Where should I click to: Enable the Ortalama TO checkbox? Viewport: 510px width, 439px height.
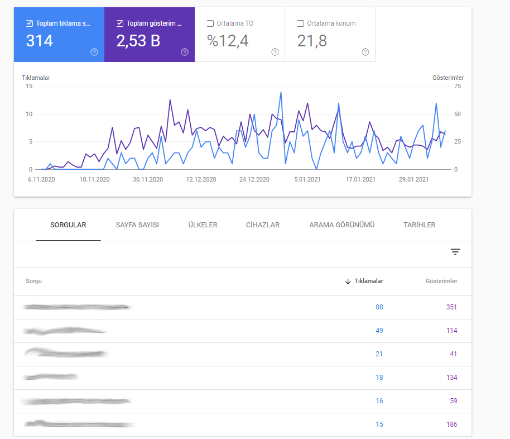coord(210,23)
